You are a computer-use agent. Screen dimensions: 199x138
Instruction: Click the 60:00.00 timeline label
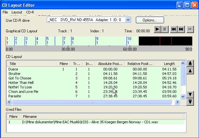point(130,49)
